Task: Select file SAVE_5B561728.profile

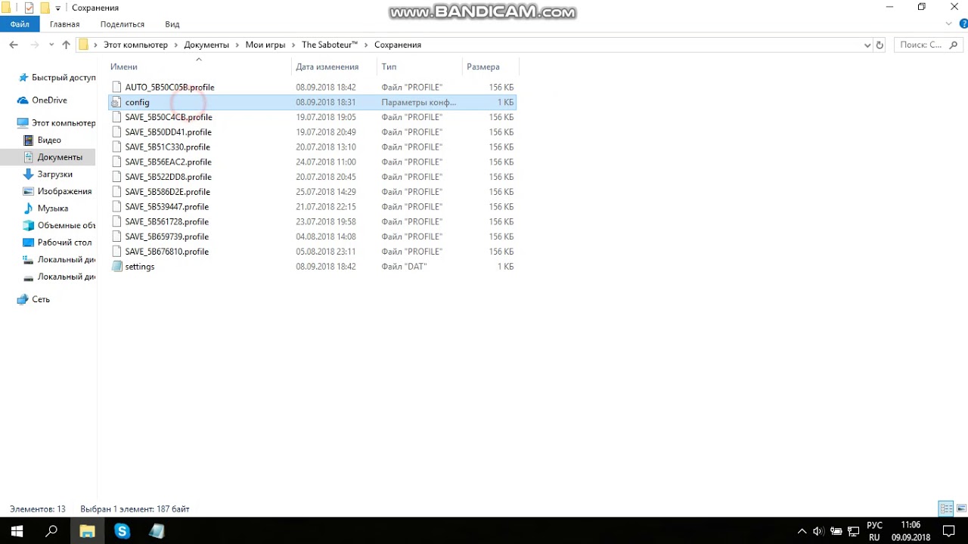Action: tap(166, 221)
